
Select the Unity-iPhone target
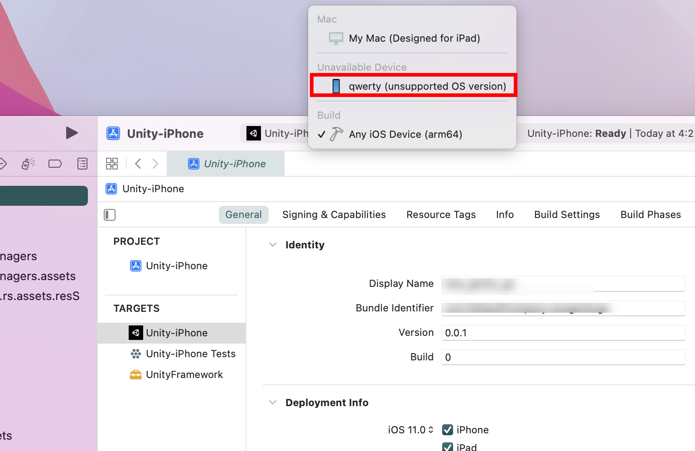(x=172, y=333)
